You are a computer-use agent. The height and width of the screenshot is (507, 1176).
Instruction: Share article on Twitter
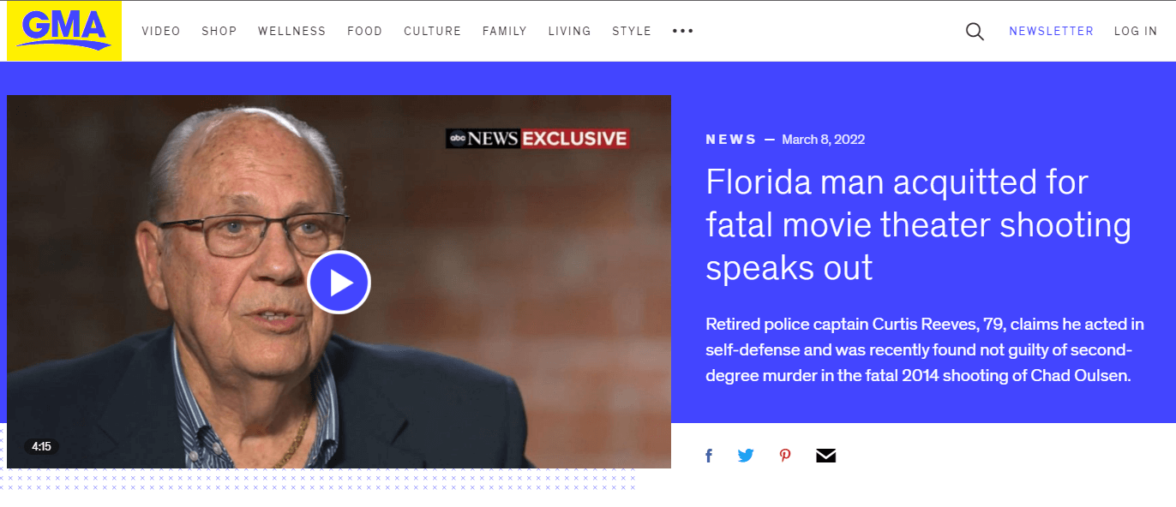[x=746, y=456]
